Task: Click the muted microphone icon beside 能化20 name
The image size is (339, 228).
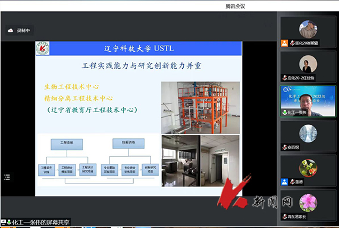Action: [x=292, y=43]
